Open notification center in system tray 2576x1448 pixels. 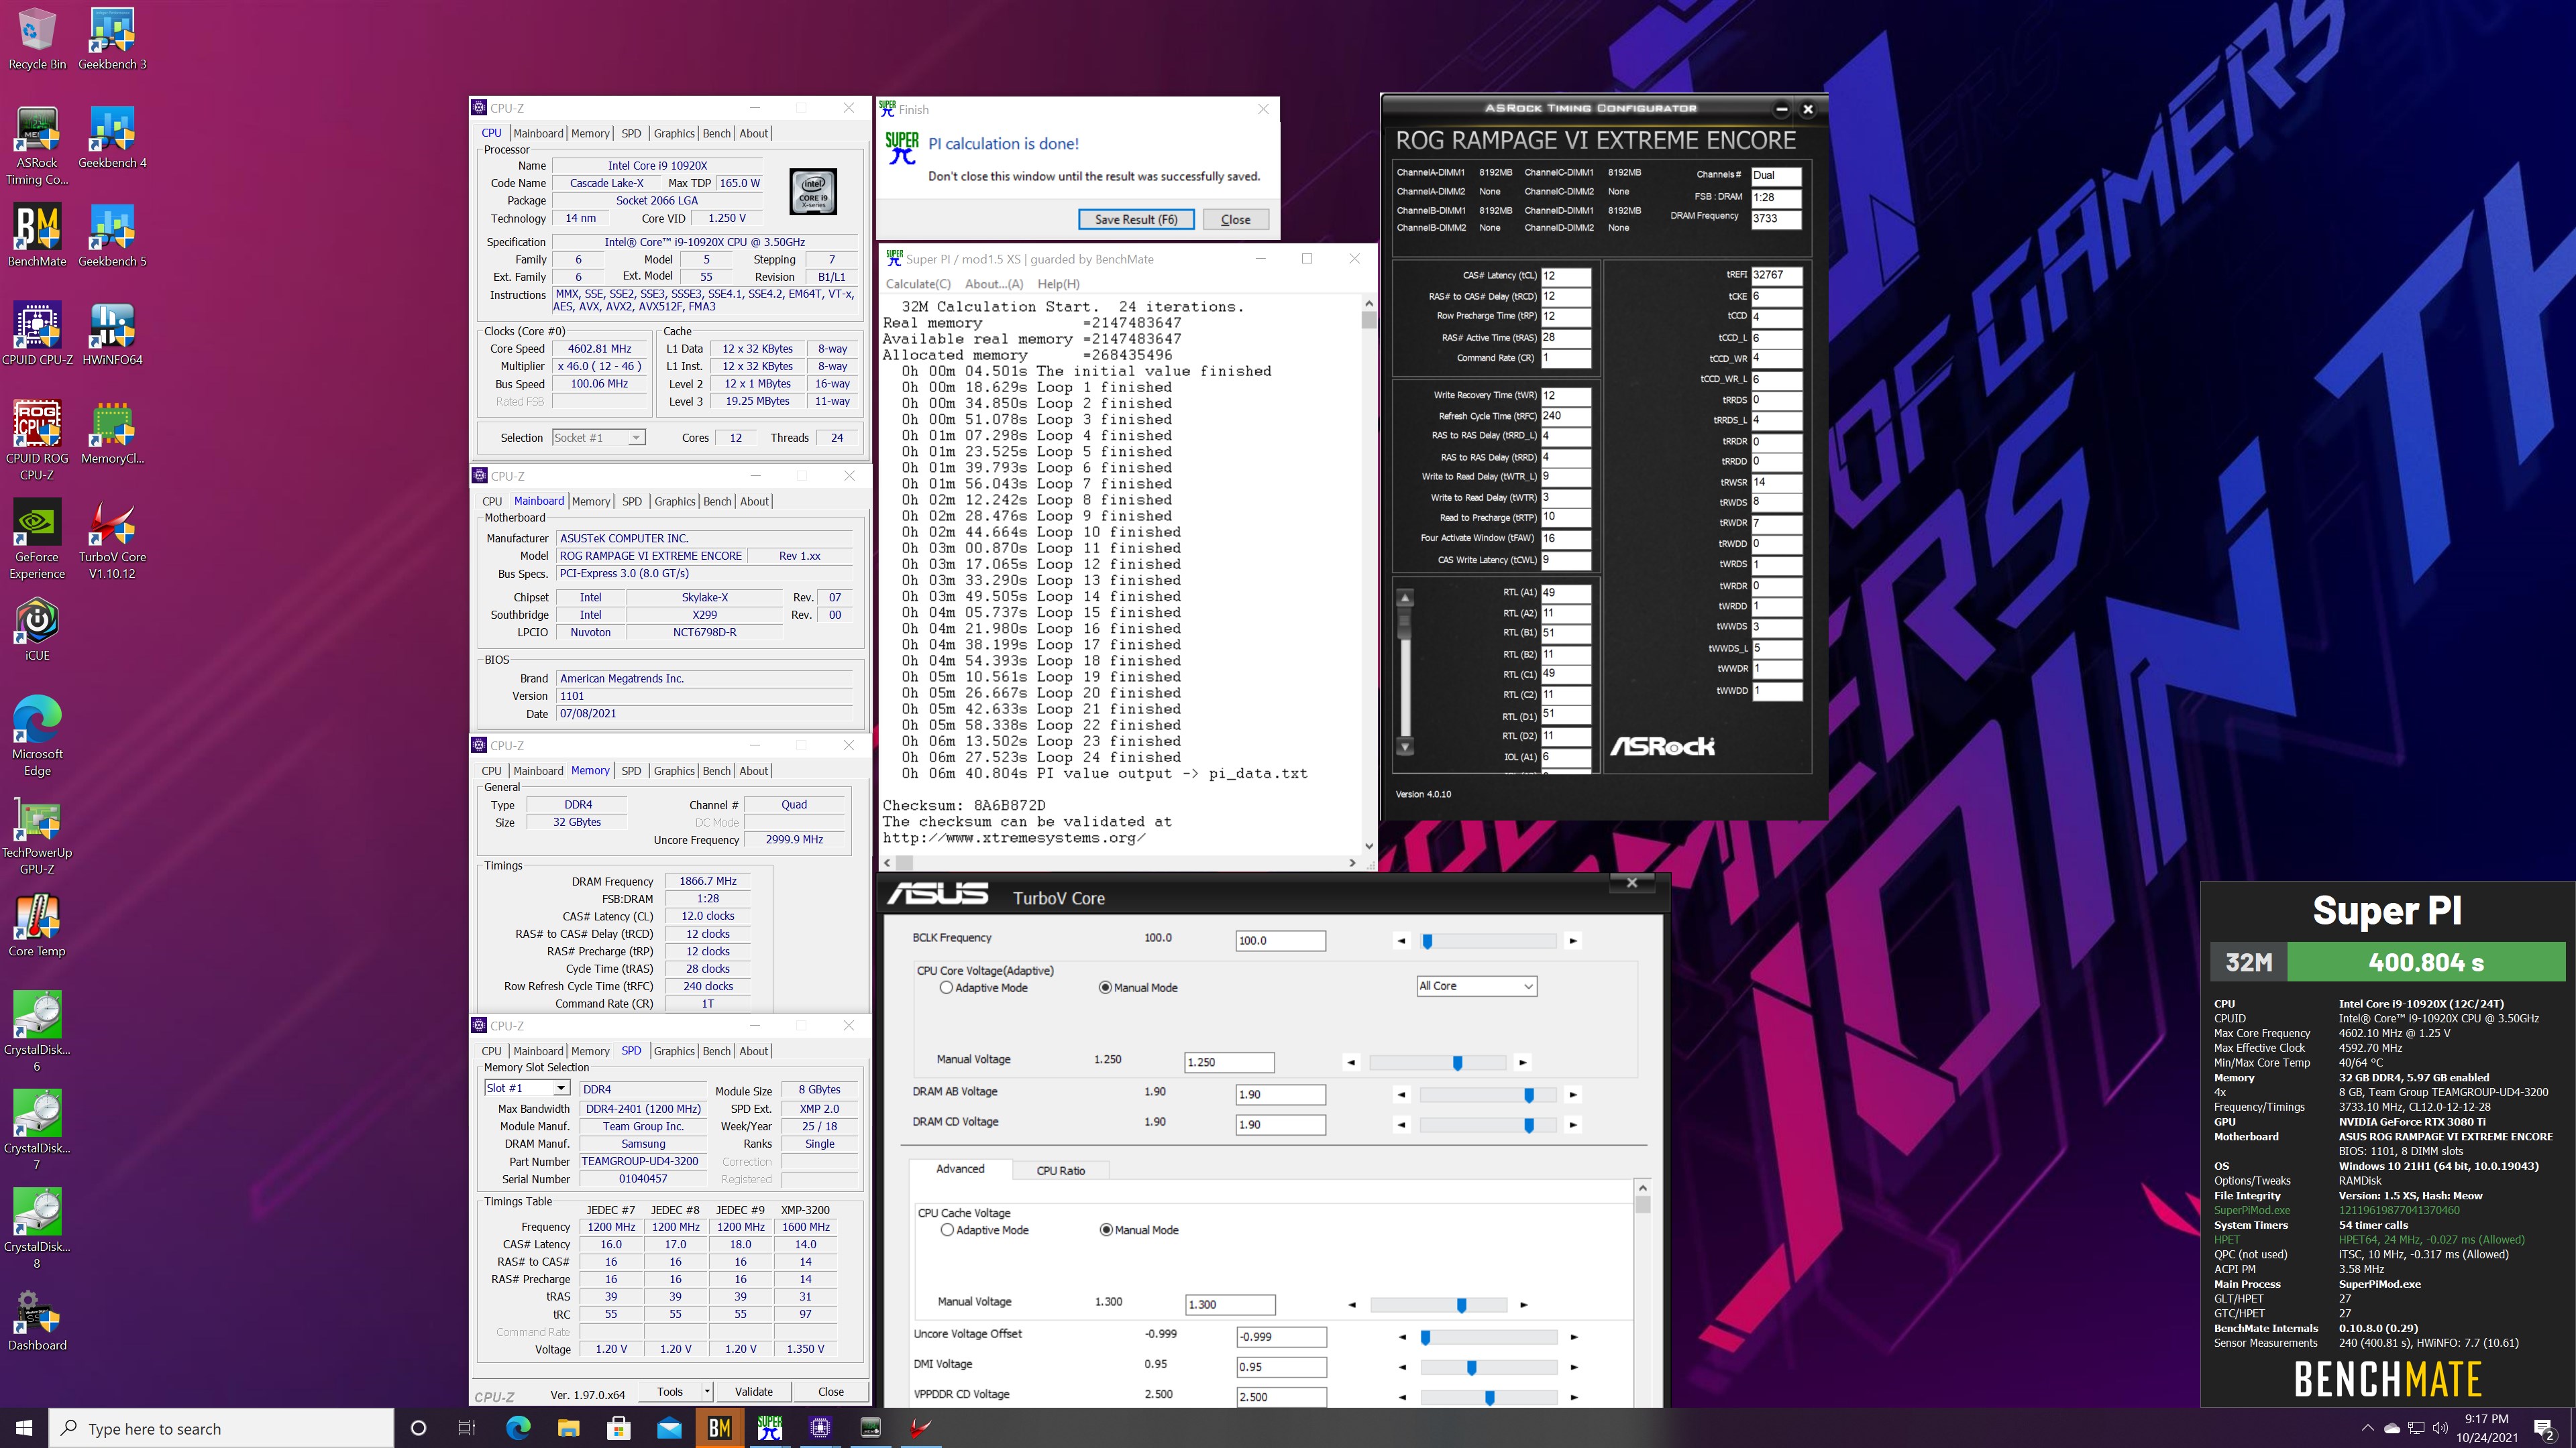(2544, 1429)
